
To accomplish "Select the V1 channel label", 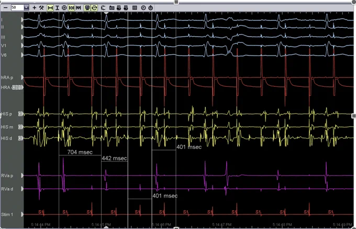I will pos(4,45).
